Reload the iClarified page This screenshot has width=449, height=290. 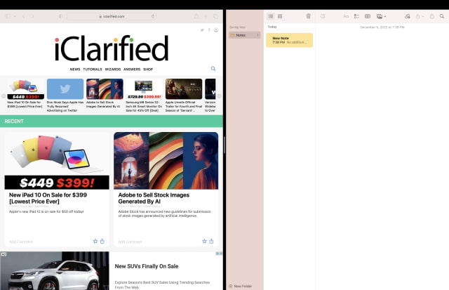pyautogui.click(x=153, y=16)
